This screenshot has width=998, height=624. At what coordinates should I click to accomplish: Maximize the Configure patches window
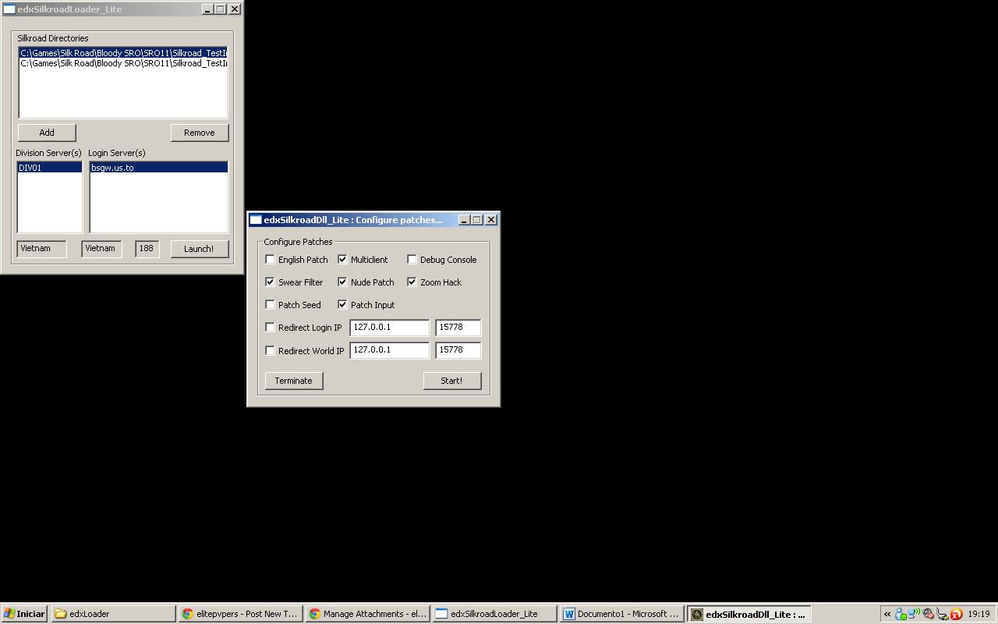477,220
